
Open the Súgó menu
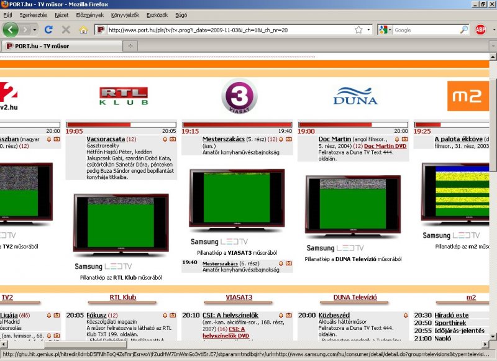coord(181,15)
